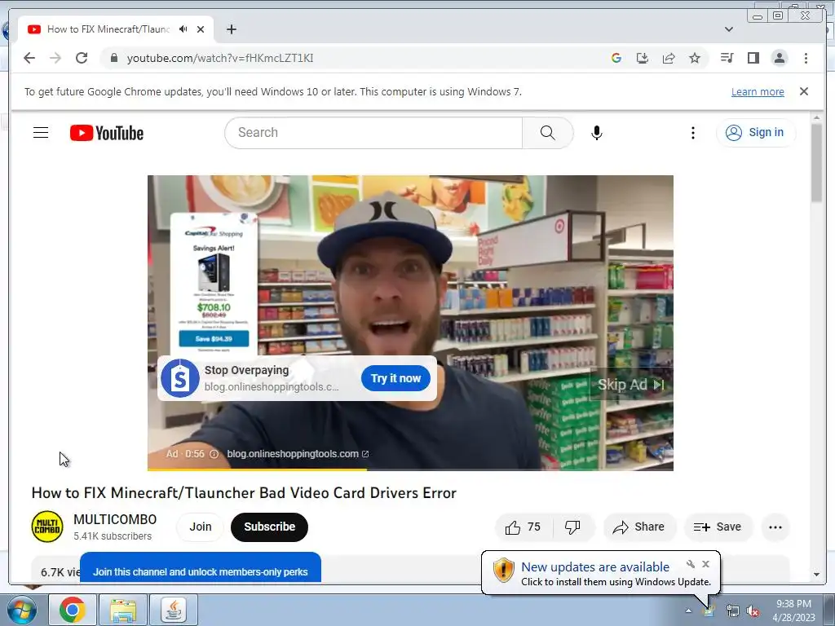View site information lock icon
This screenshot has height=626, width=835.
click(x=113, y=58)
